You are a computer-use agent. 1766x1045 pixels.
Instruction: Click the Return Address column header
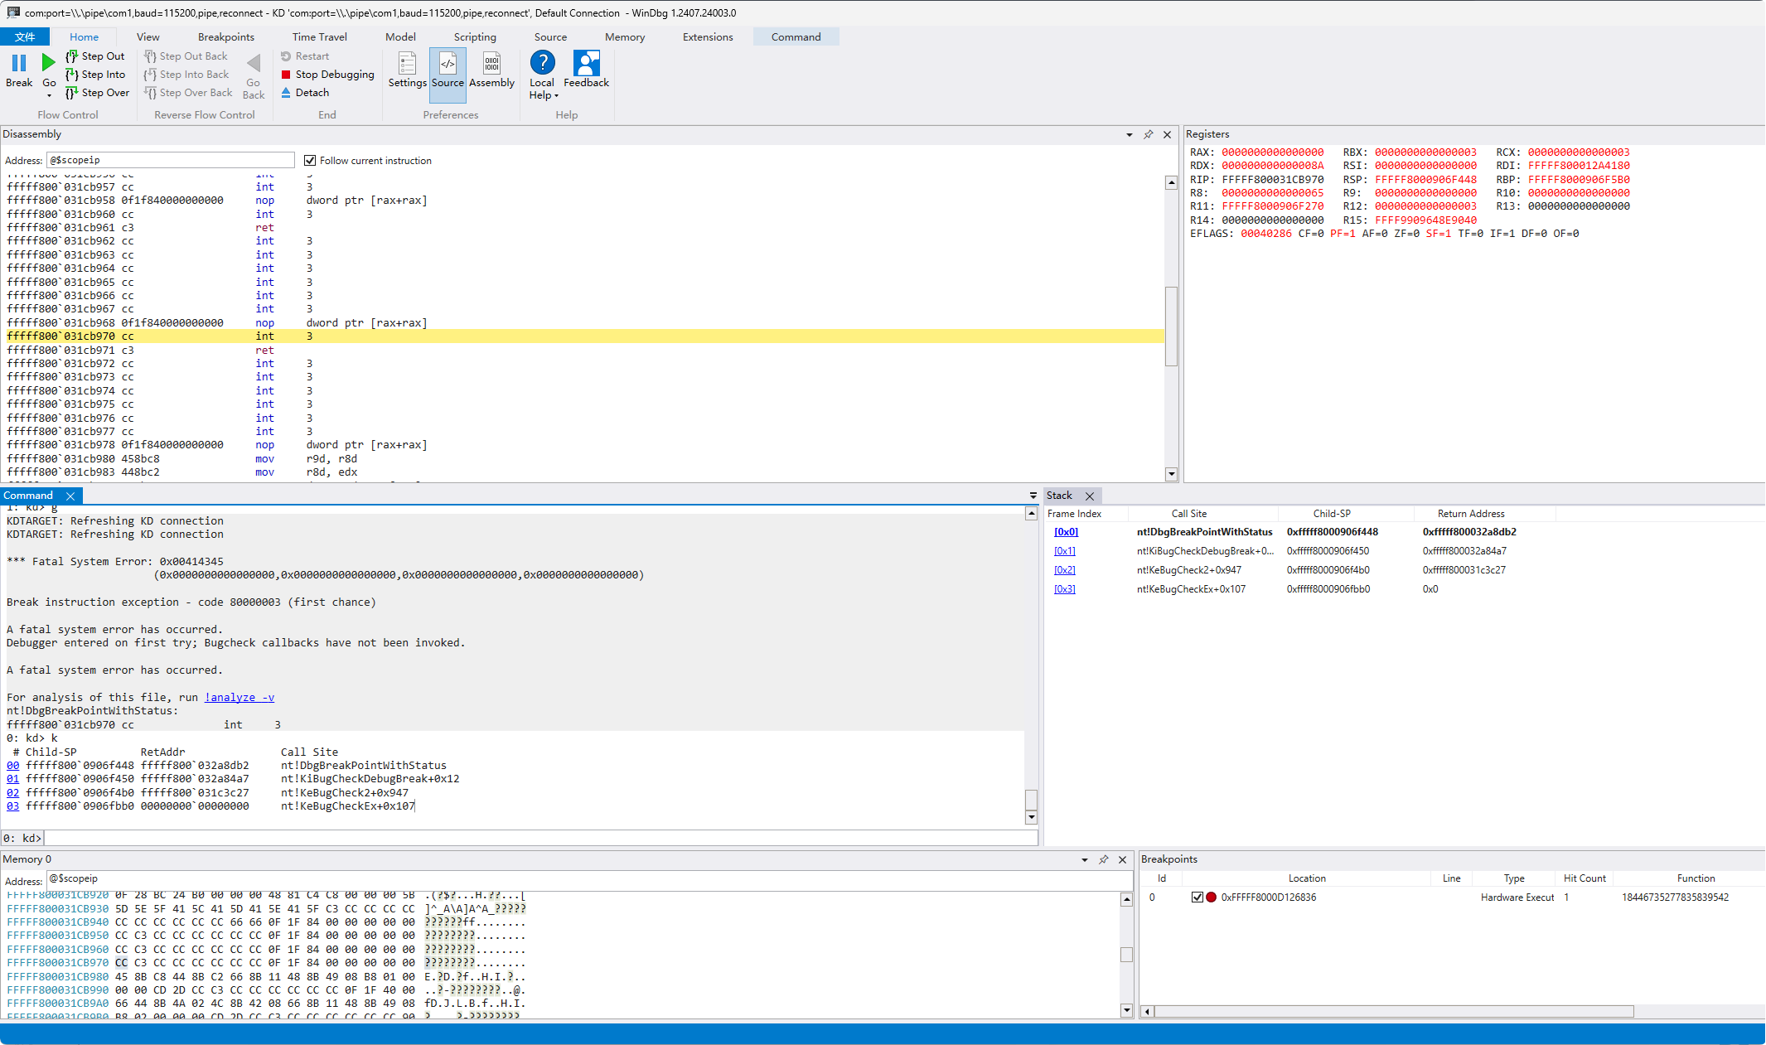pos(1471,514)
